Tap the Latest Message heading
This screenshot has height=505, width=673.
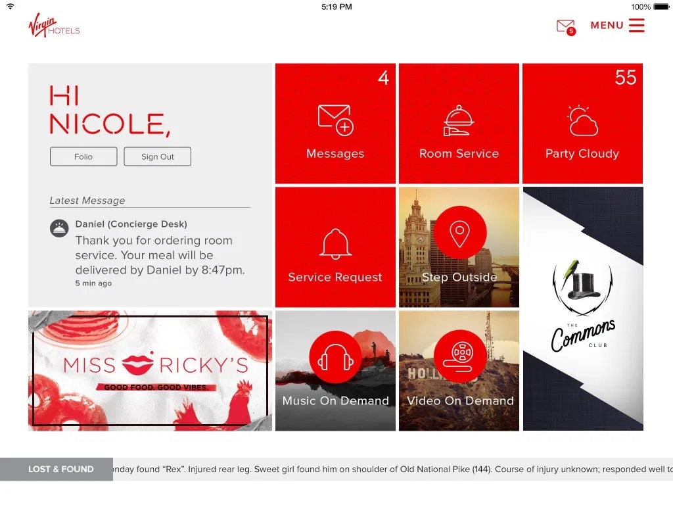pos(87,201)
